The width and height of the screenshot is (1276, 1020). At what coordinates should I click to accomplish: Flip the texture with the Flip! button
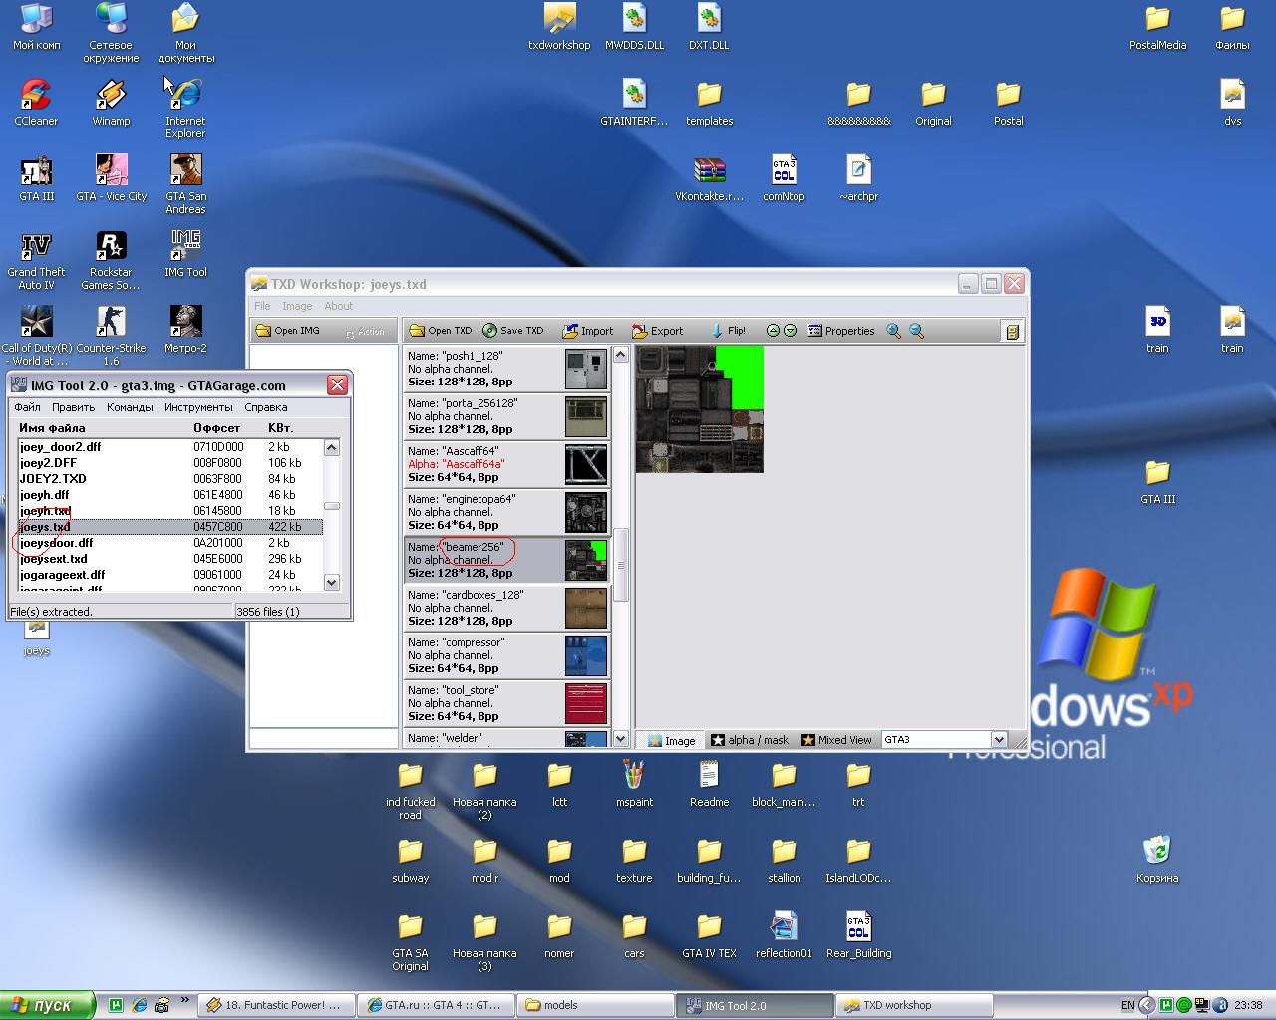[728, 331]
